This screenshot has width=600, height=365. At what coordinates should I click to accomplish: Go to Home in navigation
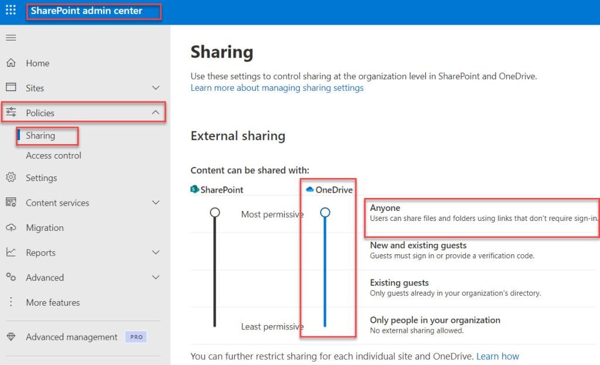[x=37, y=63]
